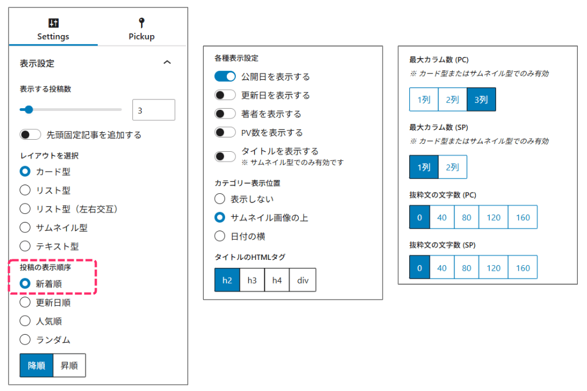The width and height of the screenshot is (587, 391).
Task: Set SP excerpt length to 80
Action: coord(467,267)
